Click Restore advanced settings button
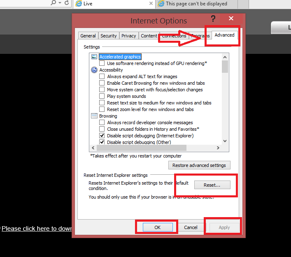 [x=199, y=165]
